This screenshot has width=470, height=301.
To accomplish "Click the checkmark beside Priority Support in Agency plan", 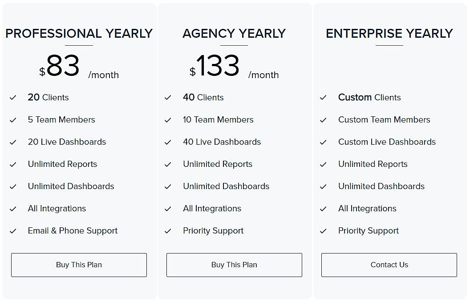I will tap(168, 230).
